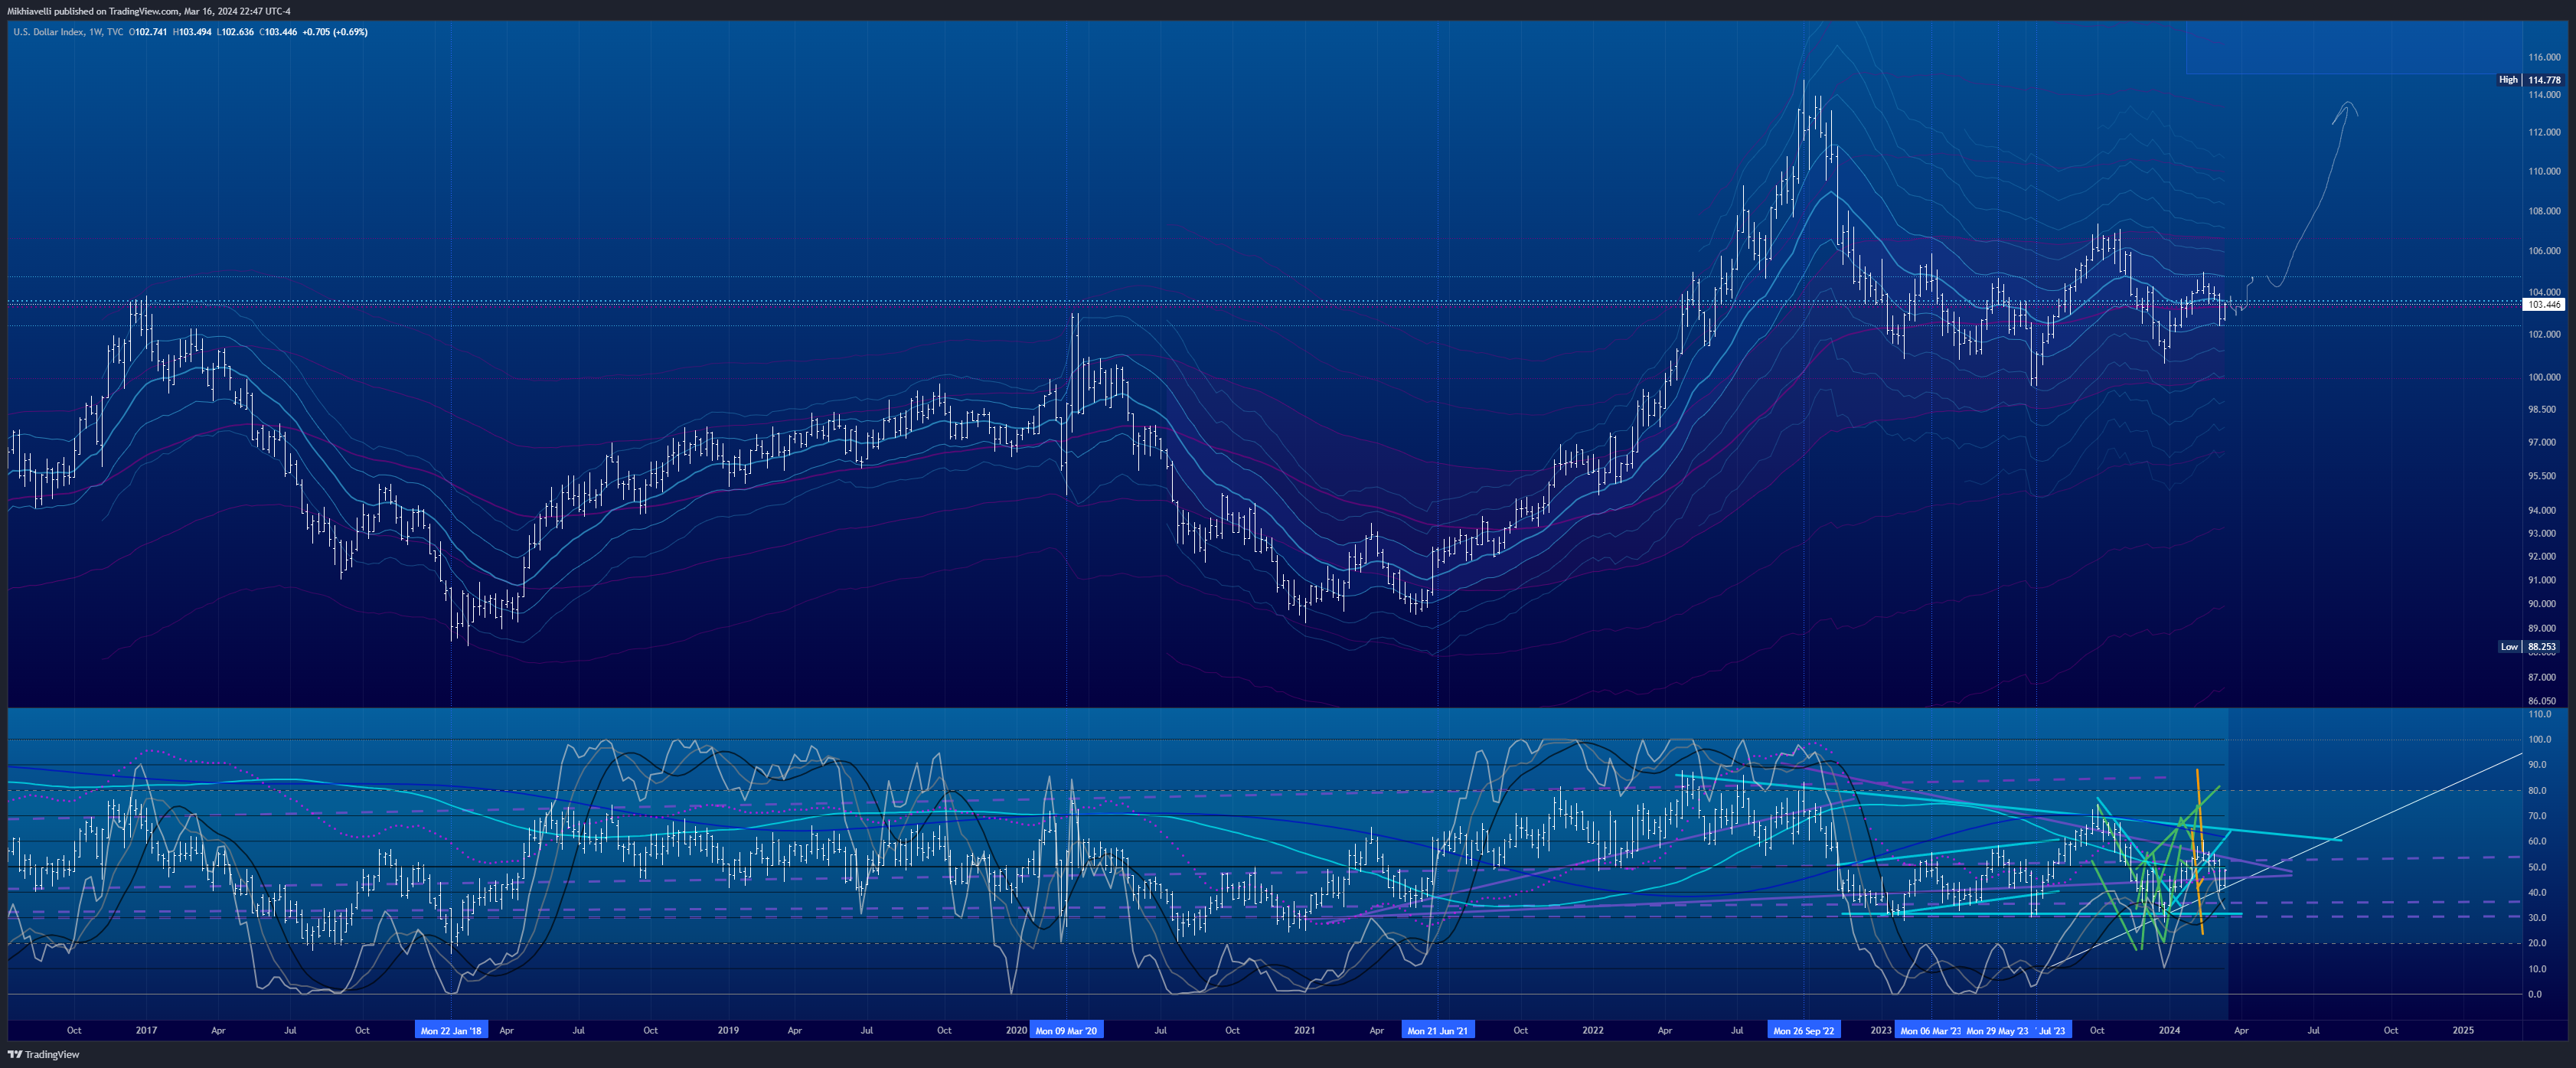2576x1068 pixels.
Task: Click the Mon 29 May '23 date marker
Action: click(1997, 1030)
